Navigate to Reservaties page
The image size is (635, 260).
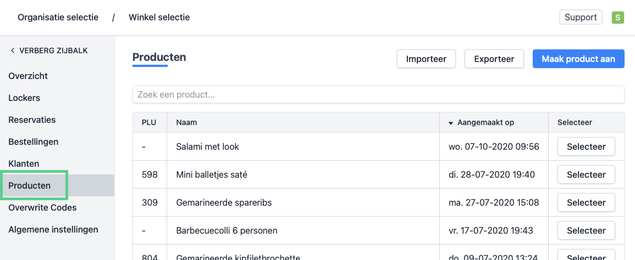(x=32, y=120)
